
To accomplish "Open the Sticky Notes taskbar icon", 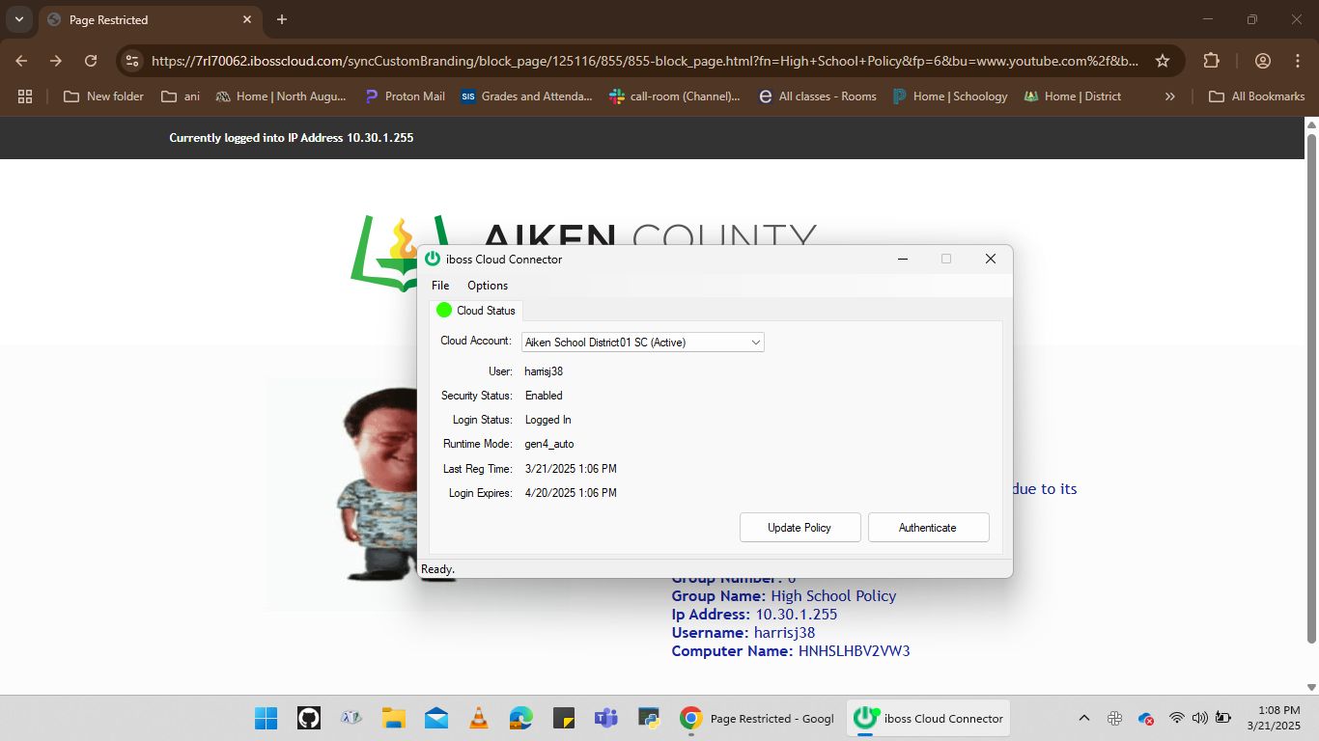I will coord(563,718).
